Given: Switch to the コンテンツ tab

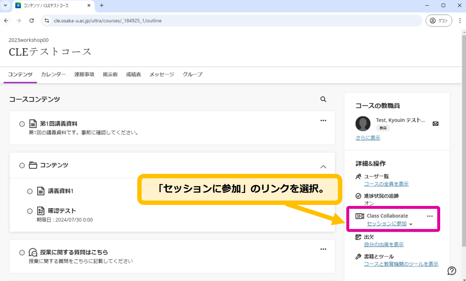Looking at the screenshot, I should [x=20, y=74].
